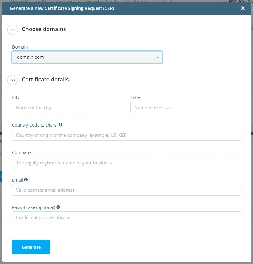
Task: Click the Certificate details section heading
Action: point(45,80)
